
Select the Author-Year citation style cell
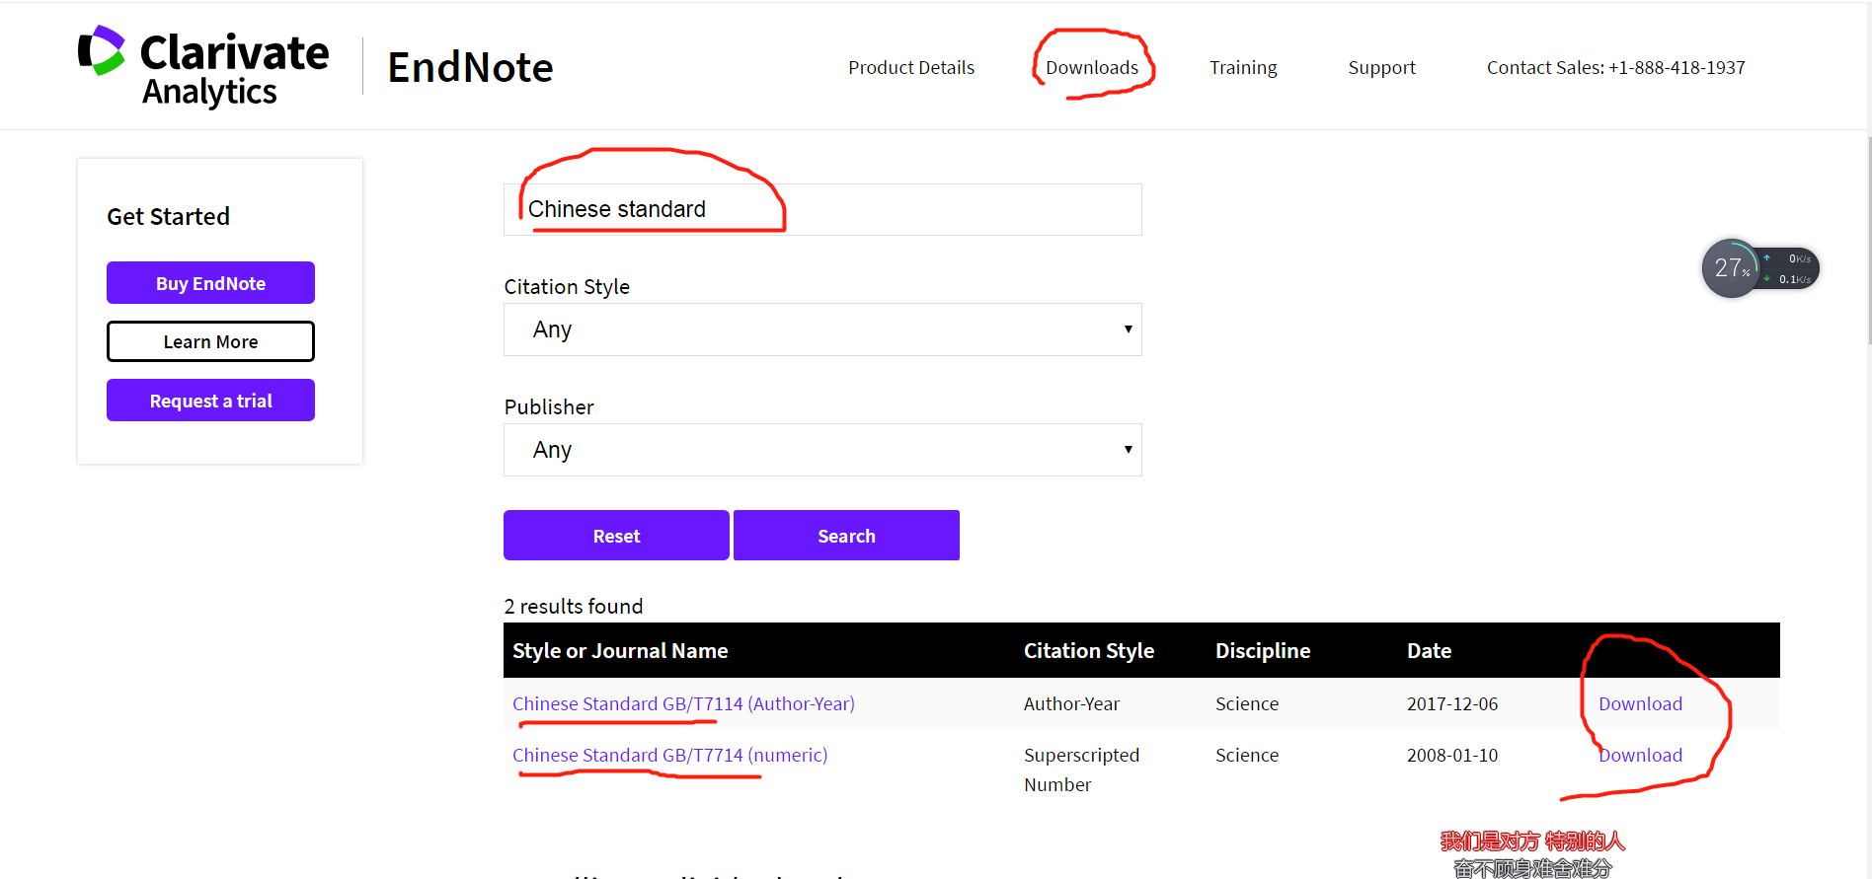(x=1071, y=703)
